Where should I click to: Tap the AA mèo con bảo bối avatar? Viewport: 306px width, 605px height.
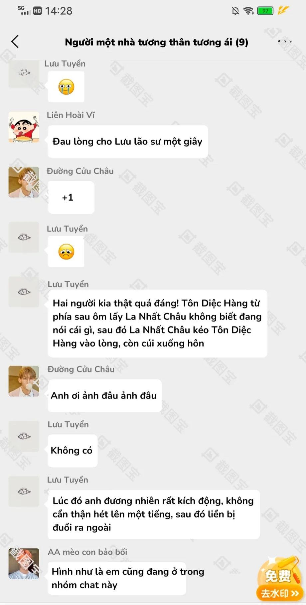(x=24, y=564)
